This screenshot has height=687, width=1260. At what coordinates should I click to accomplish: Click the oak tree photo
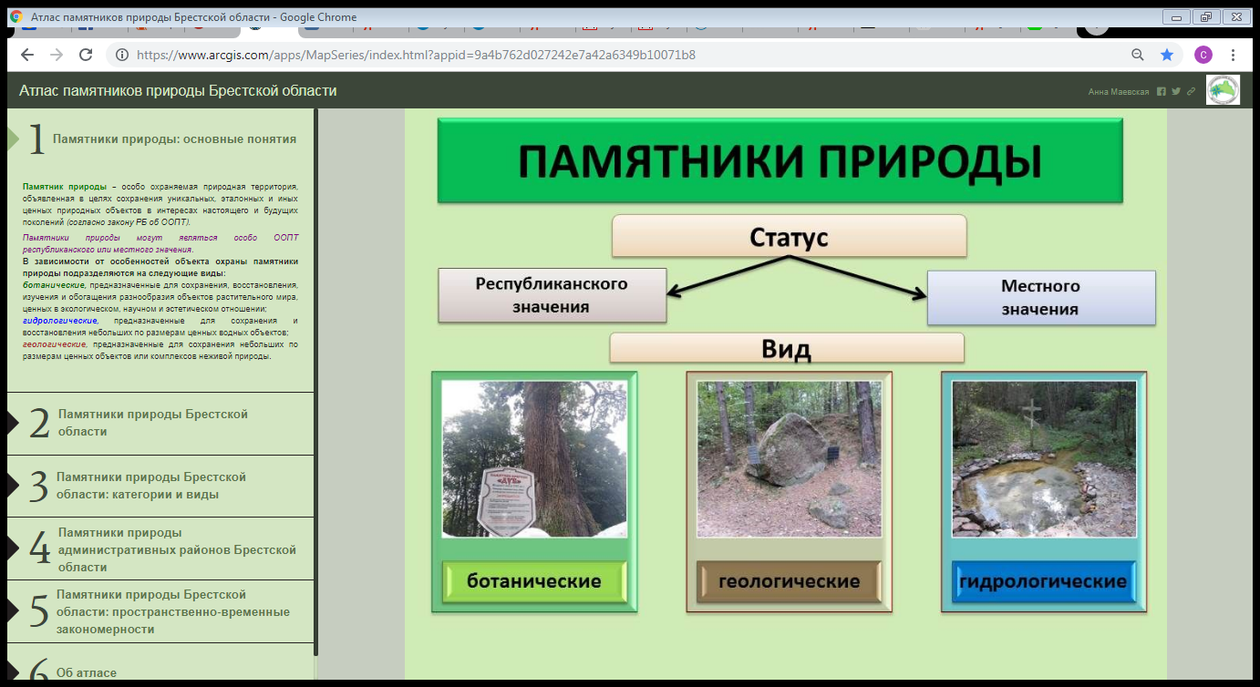(x=534, y=459)
